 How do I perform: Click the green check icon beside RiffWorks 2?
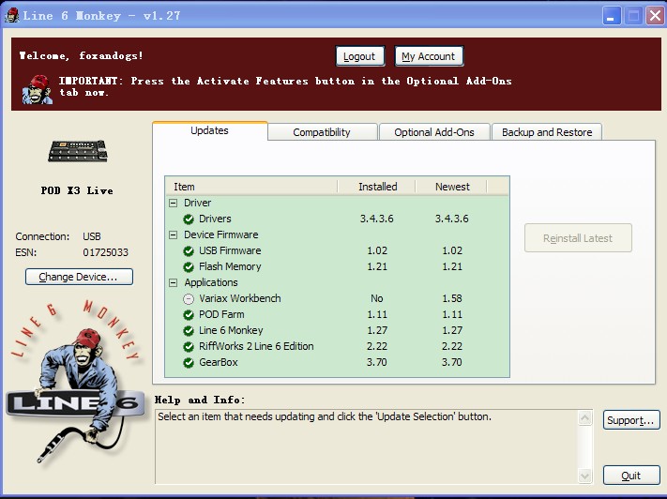click(189, 347)
